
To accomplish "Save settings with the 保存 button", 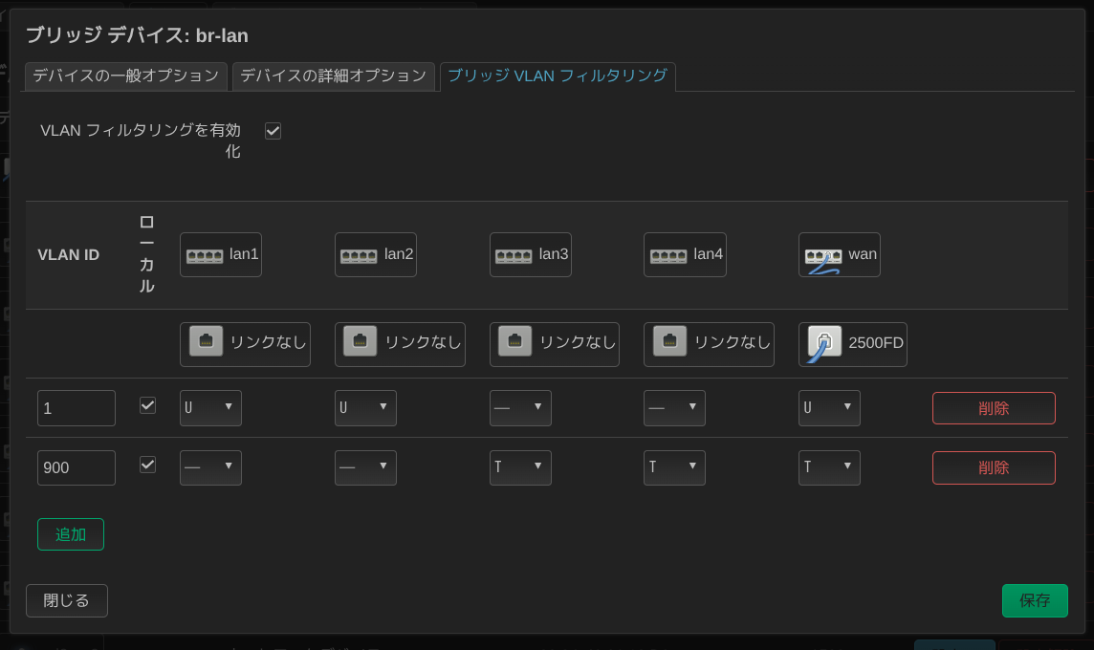I will 1035,600.
